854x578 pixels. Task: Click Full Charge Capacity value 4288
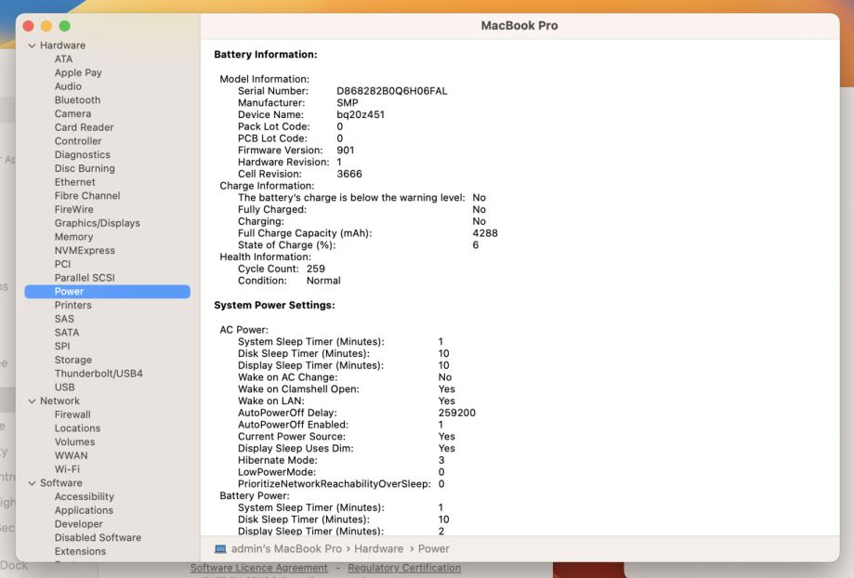point(485,233)
